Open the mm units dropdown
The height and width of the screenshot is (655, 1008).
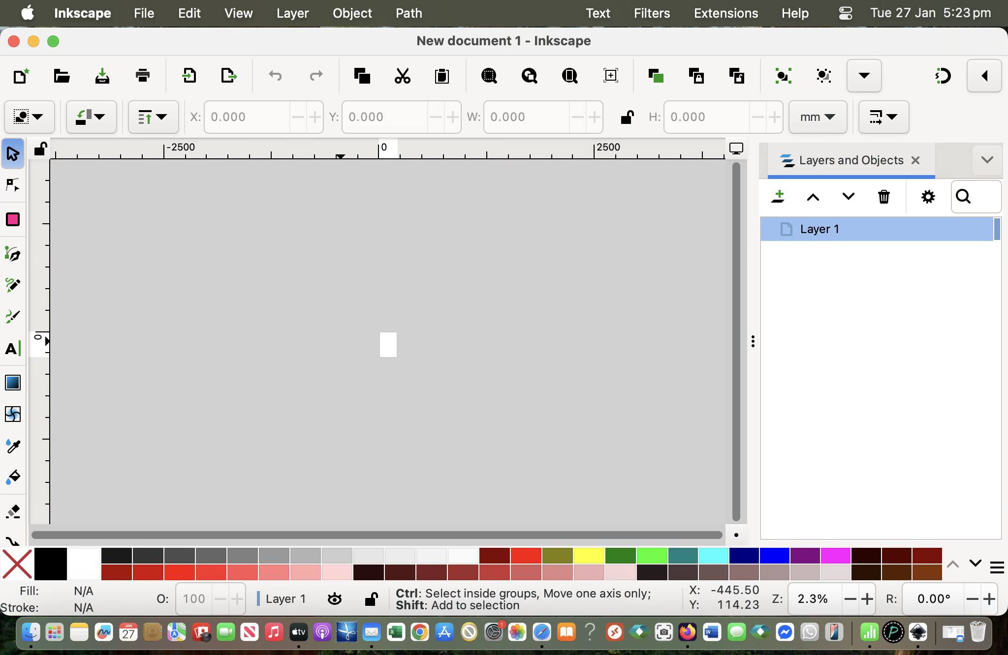coord(818,117)
